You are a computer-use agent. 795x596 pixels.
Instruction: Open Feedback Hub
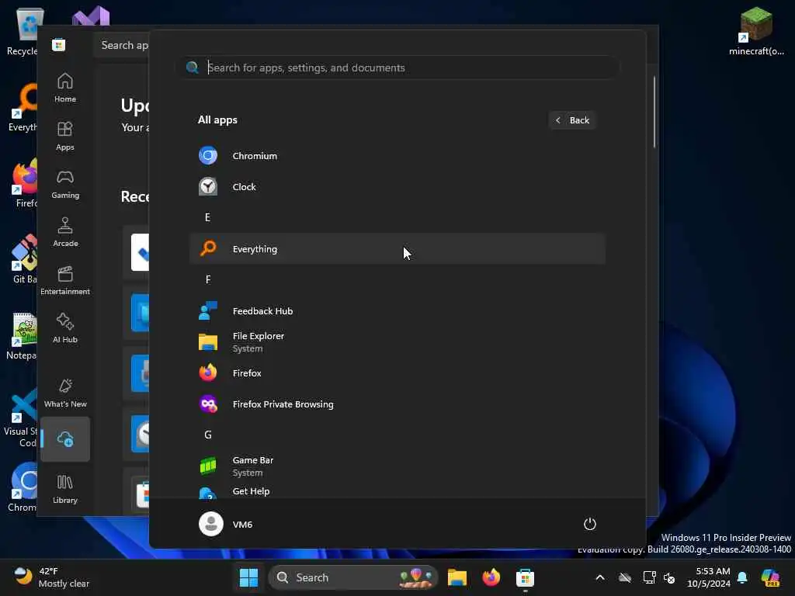[397, 311]
